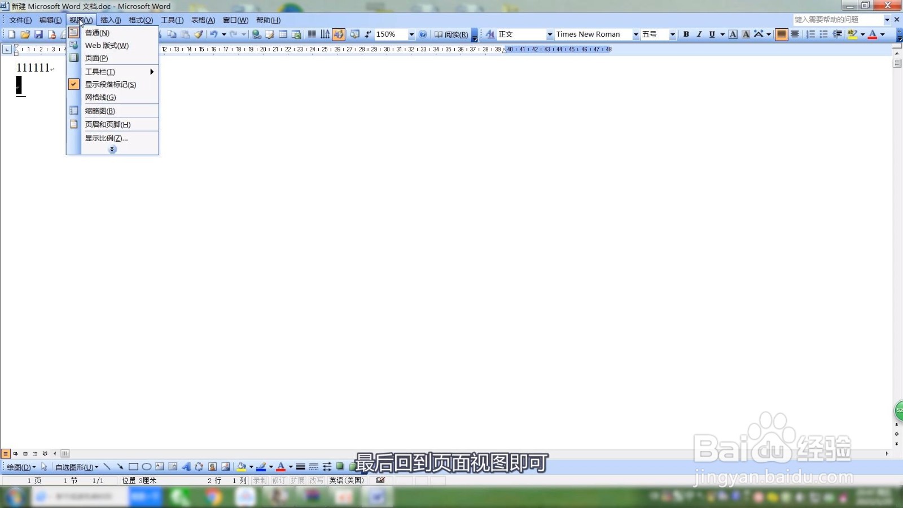Select 普通 view in the menu
The height and width of the screenshot is (508, 903).
tap(112, 33)
